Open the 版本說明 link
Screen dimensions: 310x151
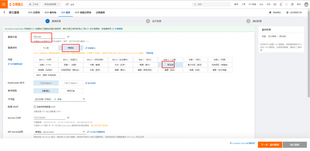click(90, 83)
